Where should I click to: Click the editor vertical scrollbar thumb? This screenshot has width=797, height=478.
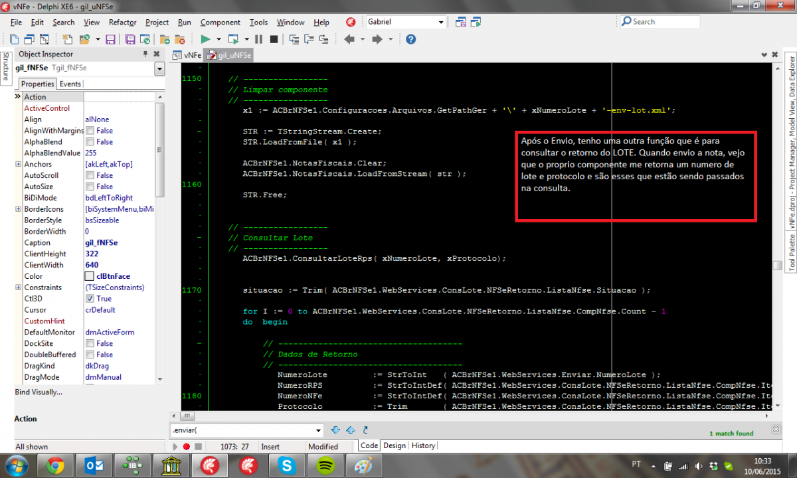pyautogui.click(x=777, y=265)
